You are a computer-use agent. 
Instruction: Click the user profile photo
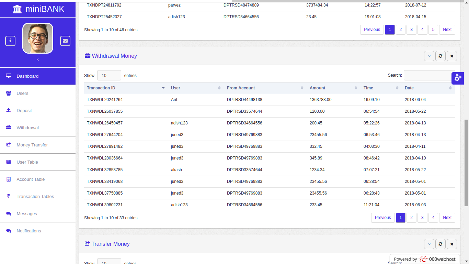click(x=38, y=38)
